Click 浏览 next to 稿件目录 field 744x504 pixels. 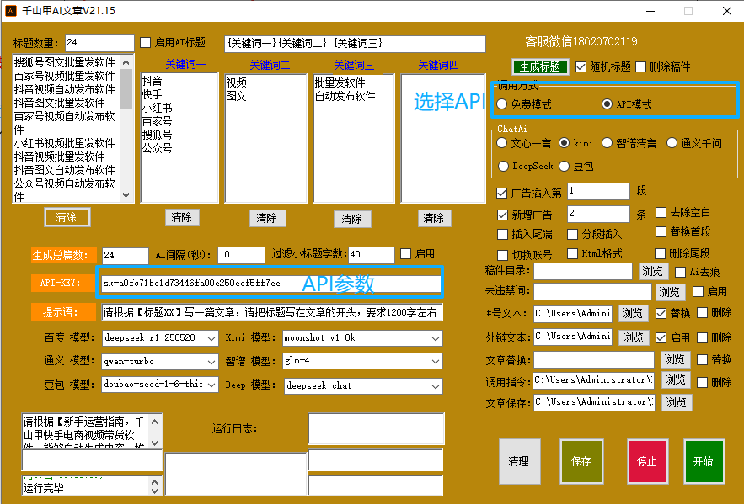[x=652, y=271]
